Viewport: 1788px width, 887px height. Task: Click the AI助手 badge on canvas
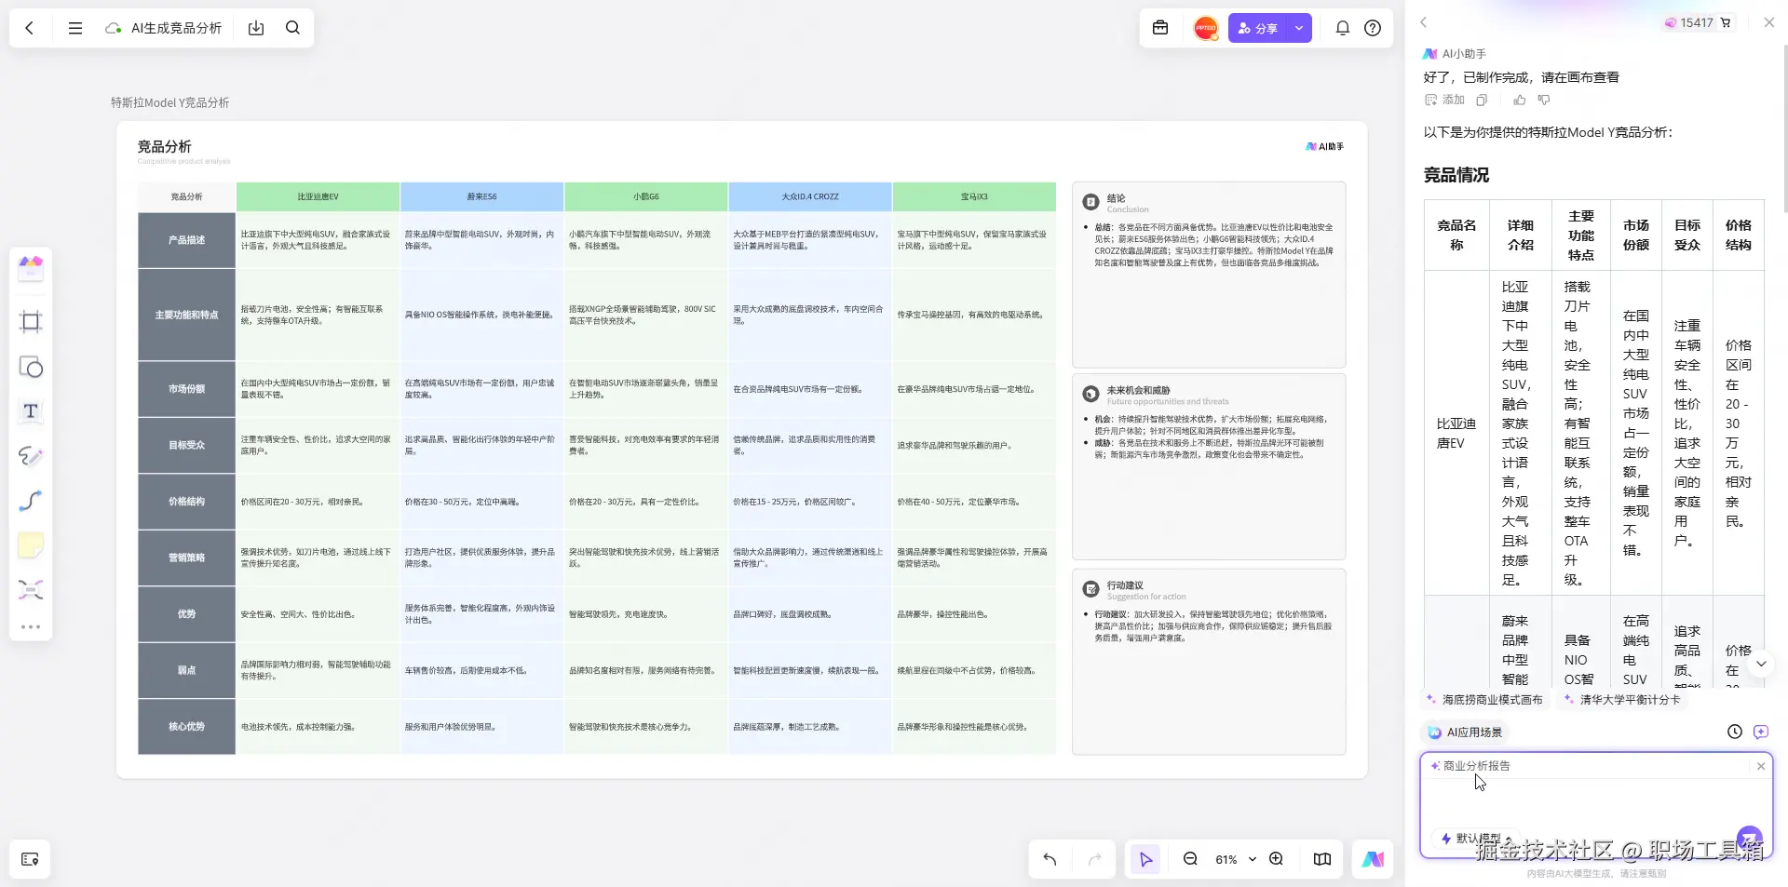point(1324,146)
